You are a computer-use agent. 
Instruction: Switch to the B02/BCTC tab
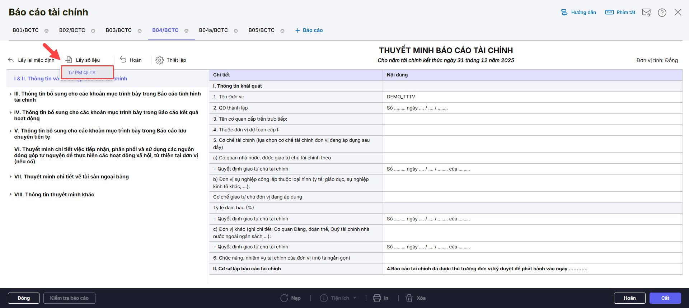(72, 30)
